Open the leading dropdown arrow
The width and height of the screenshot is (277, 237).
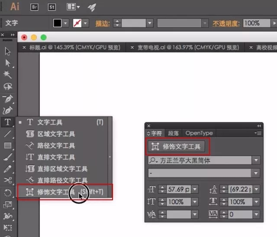(x=256, y=189)
